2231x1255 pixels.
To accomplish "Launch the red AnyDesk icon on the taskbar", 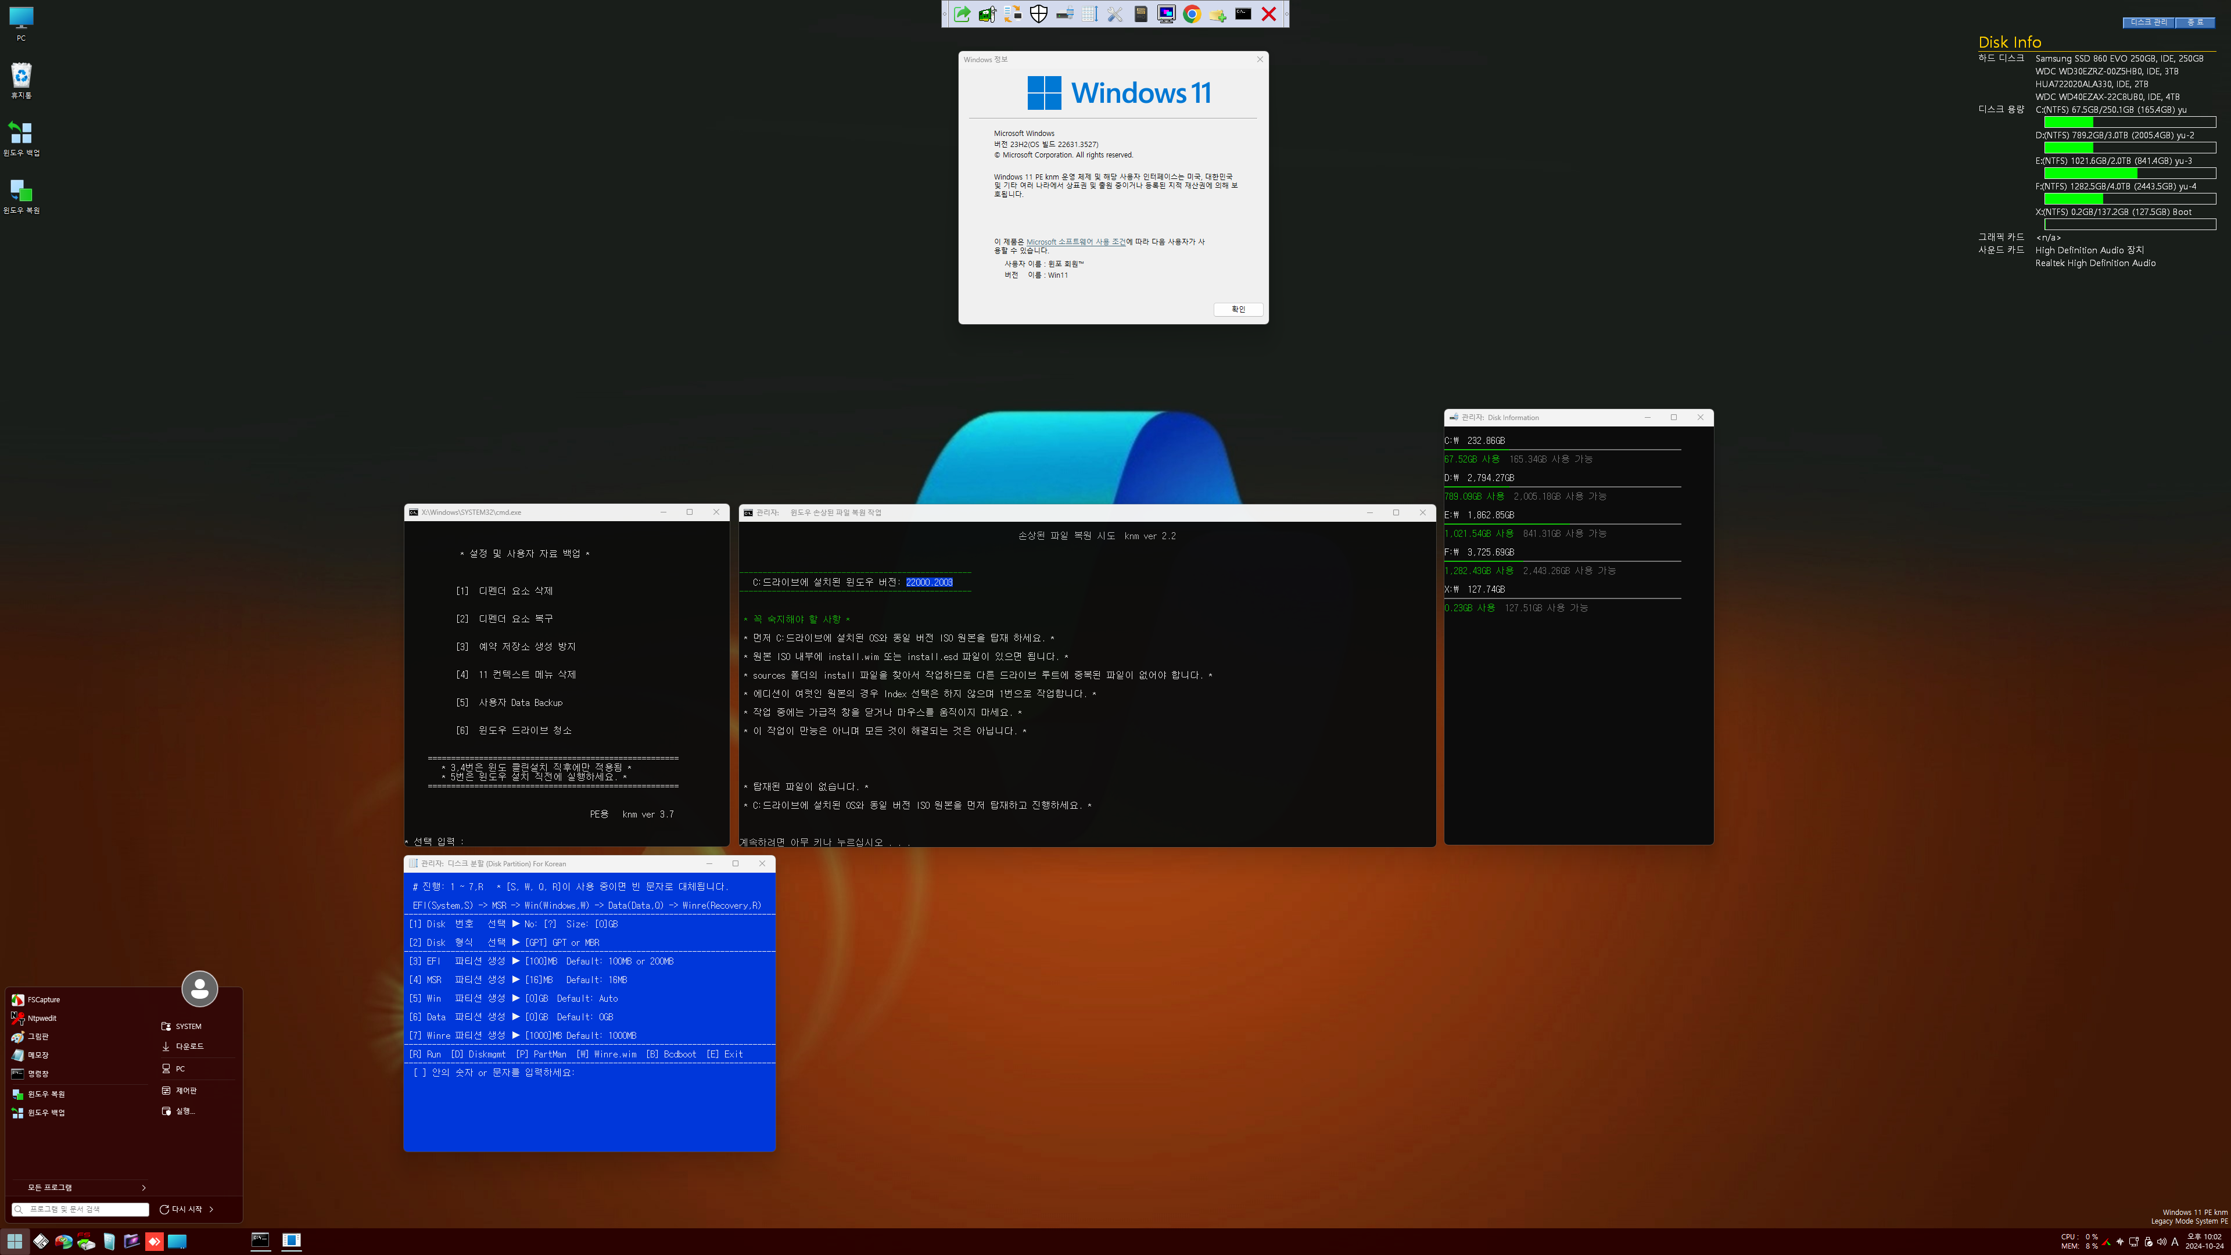I will 154,1241.
